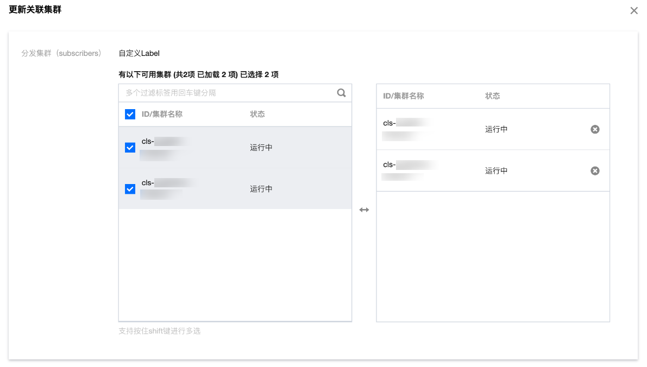The height and width of the screenshot is (367, 647).
Task: Remove the first selected cluster
Action: (x=595, y=129)
